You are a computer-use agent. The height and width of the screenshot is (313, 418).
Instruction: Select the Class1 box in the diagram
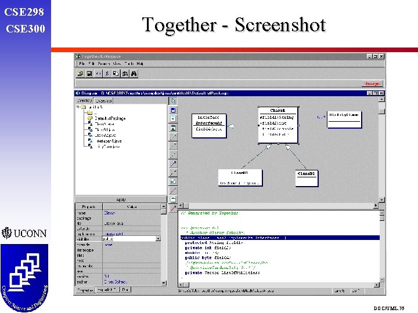point(278,125)
